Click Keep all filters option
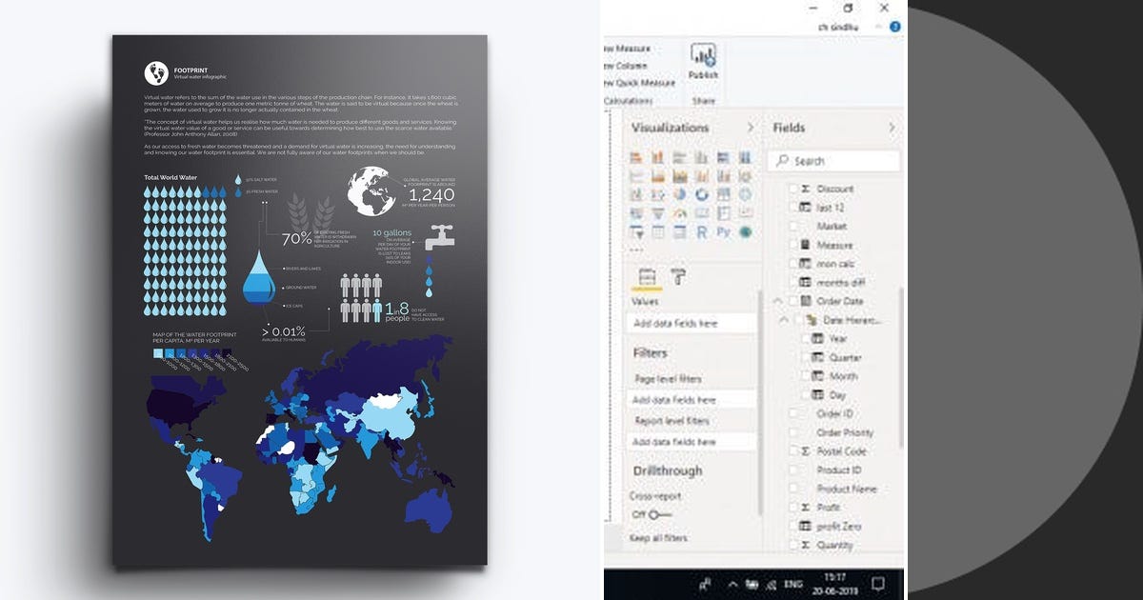The image size is (1143, 600). pyautogui.click(x=657, y=538)
